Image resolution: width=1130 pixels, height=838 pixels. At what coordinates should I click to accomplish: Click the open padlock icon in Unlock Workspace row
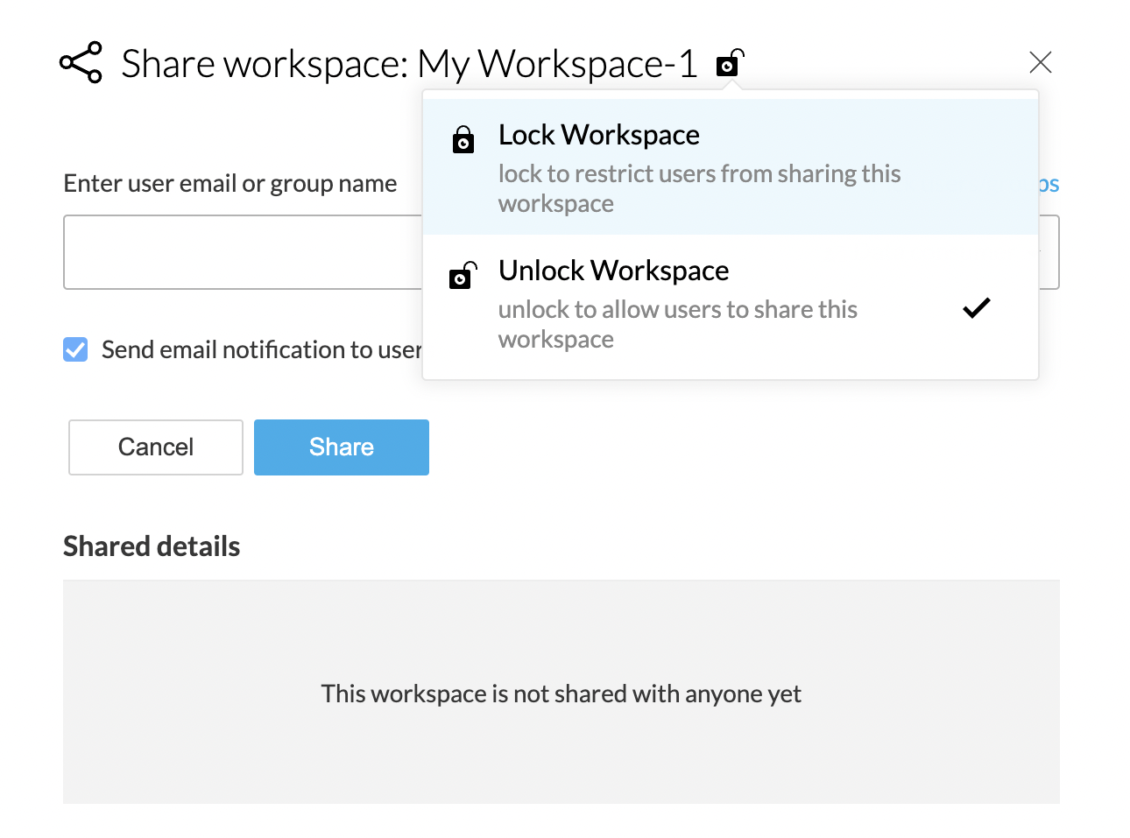(x=463, y=276)
